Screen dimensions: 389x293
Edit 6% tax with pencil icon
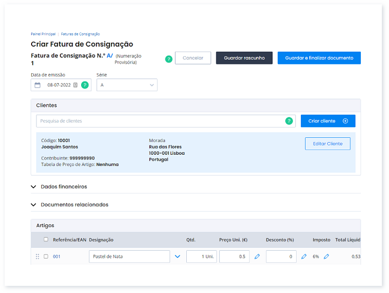pos(326,257)
